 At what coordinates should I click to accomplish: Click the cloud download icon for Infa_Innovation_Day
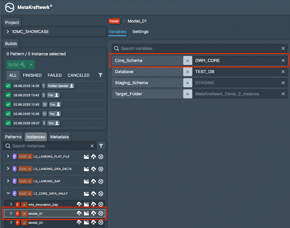(94, 204)
